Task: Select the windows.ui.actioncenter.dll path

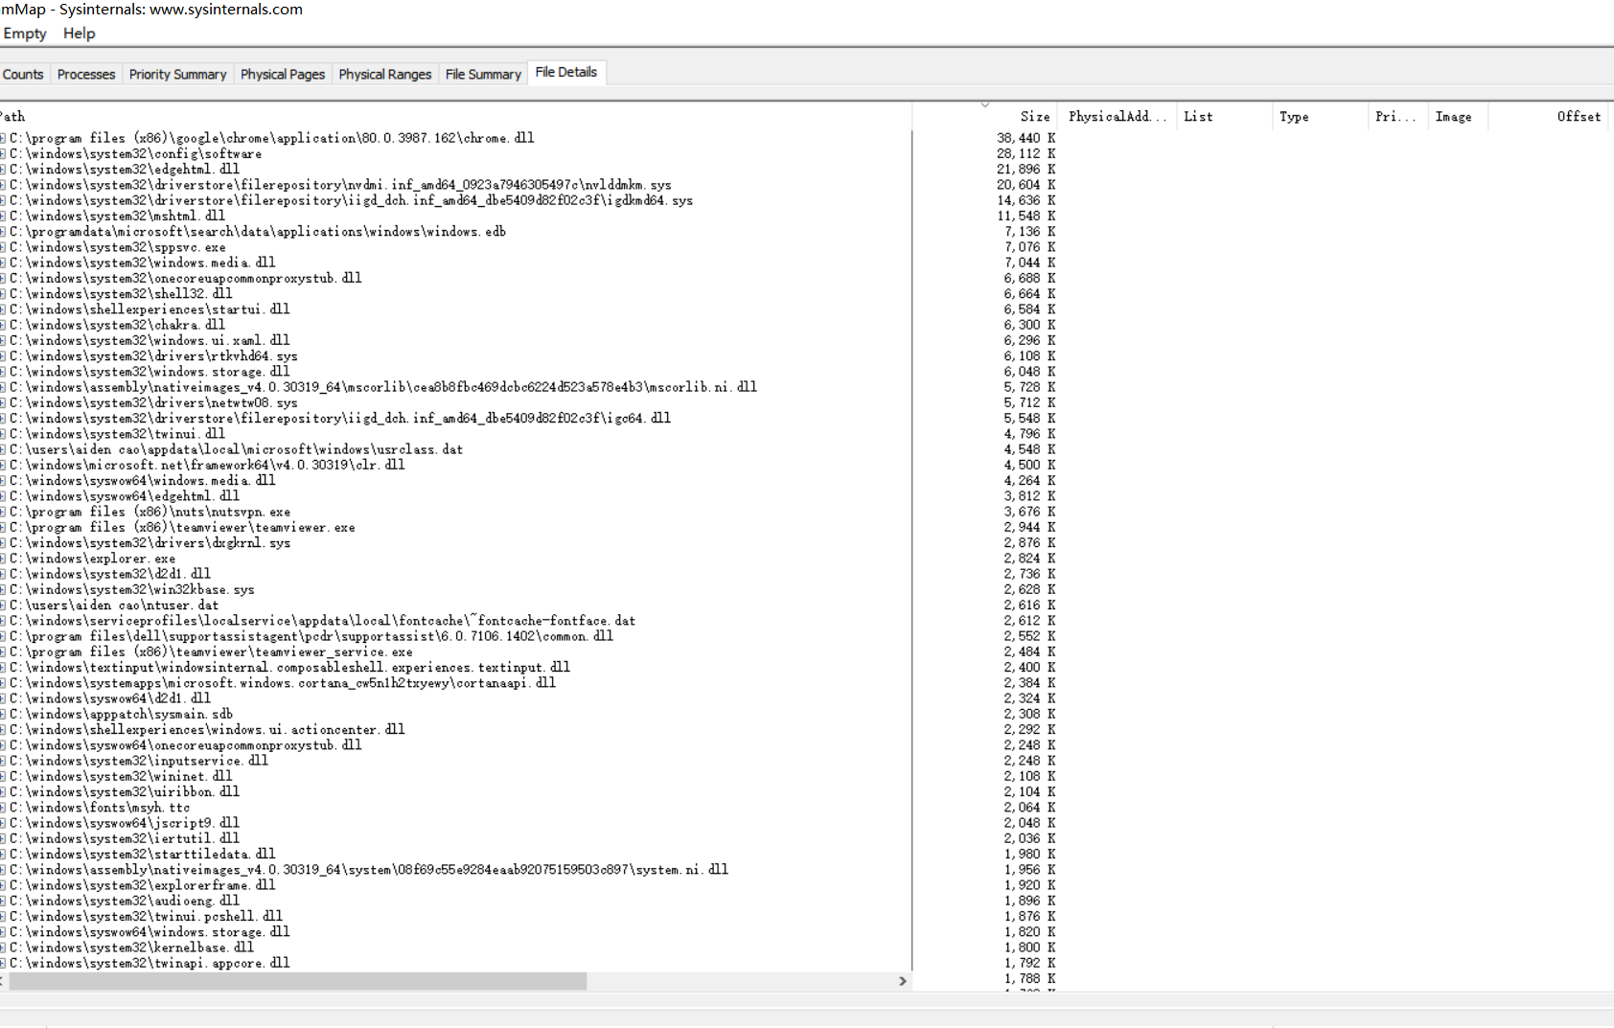Action: pos(207,729)
